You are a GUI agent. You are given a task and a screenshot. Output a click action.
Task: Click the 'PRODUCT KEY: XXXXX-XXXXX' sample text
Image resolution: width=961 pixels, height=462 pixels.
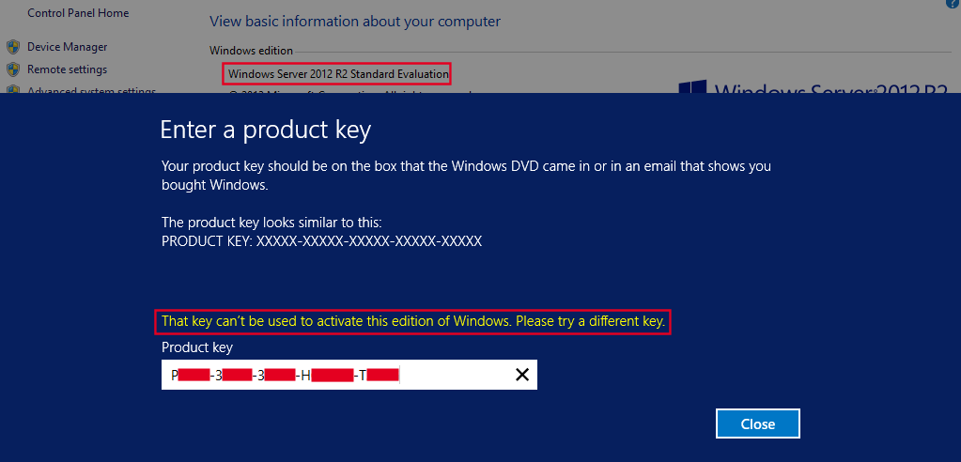click(322, 241)
